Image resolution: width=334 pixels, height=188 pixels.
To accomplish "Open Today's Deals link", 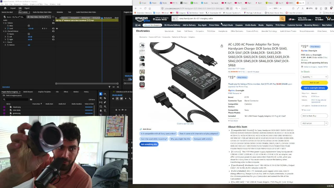I will click(227, 25).
